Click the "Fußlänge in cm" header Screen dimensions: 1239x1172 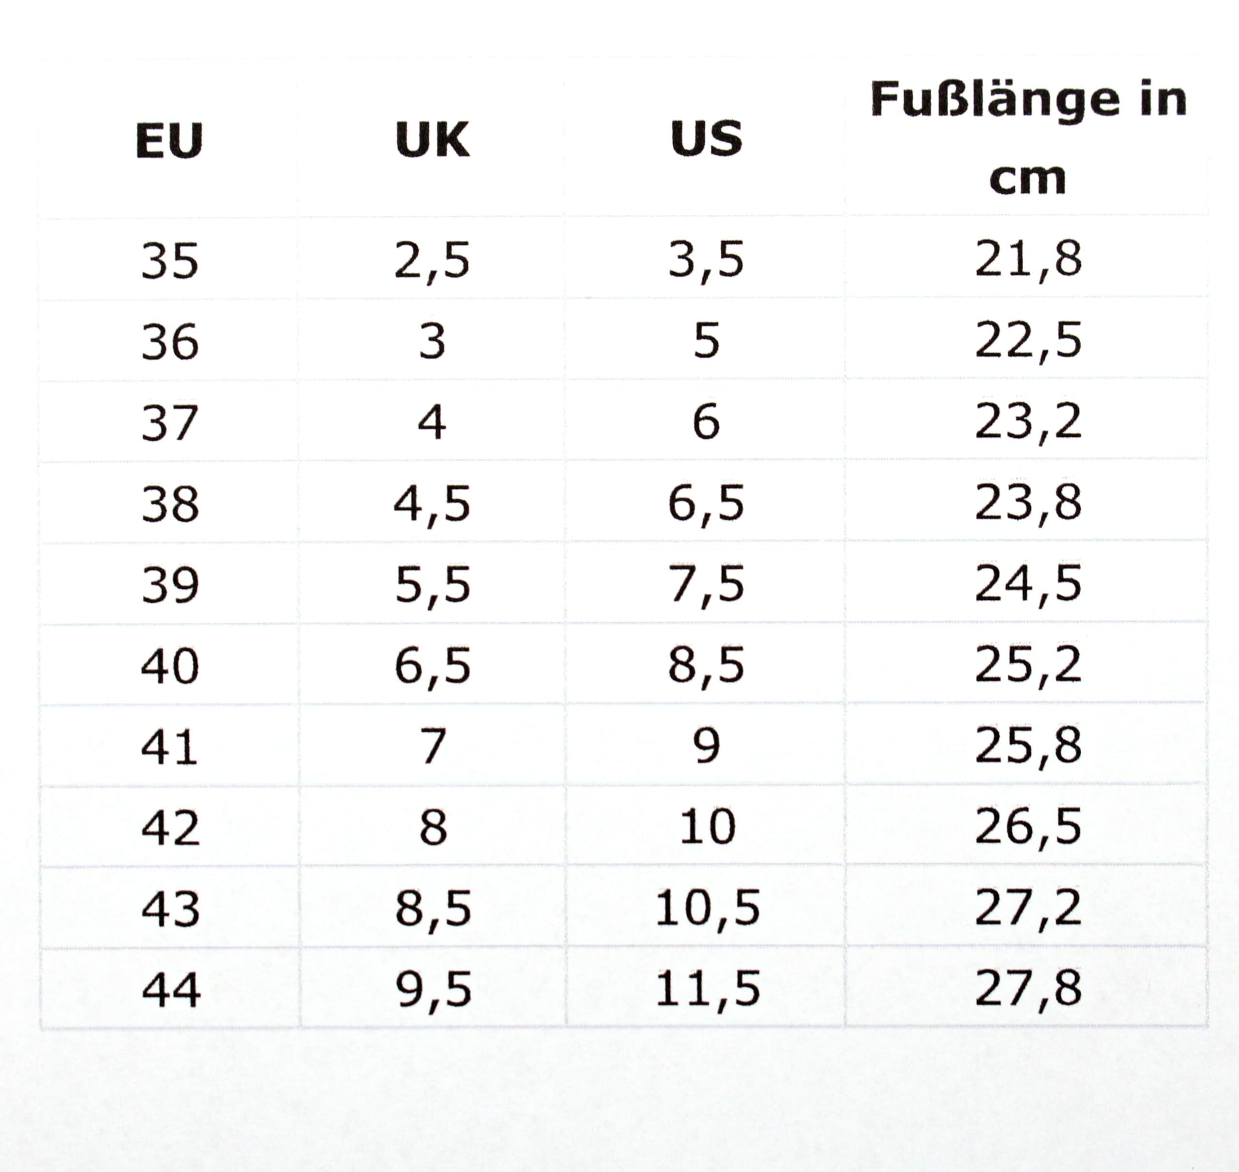click(x=1027, y=139)
